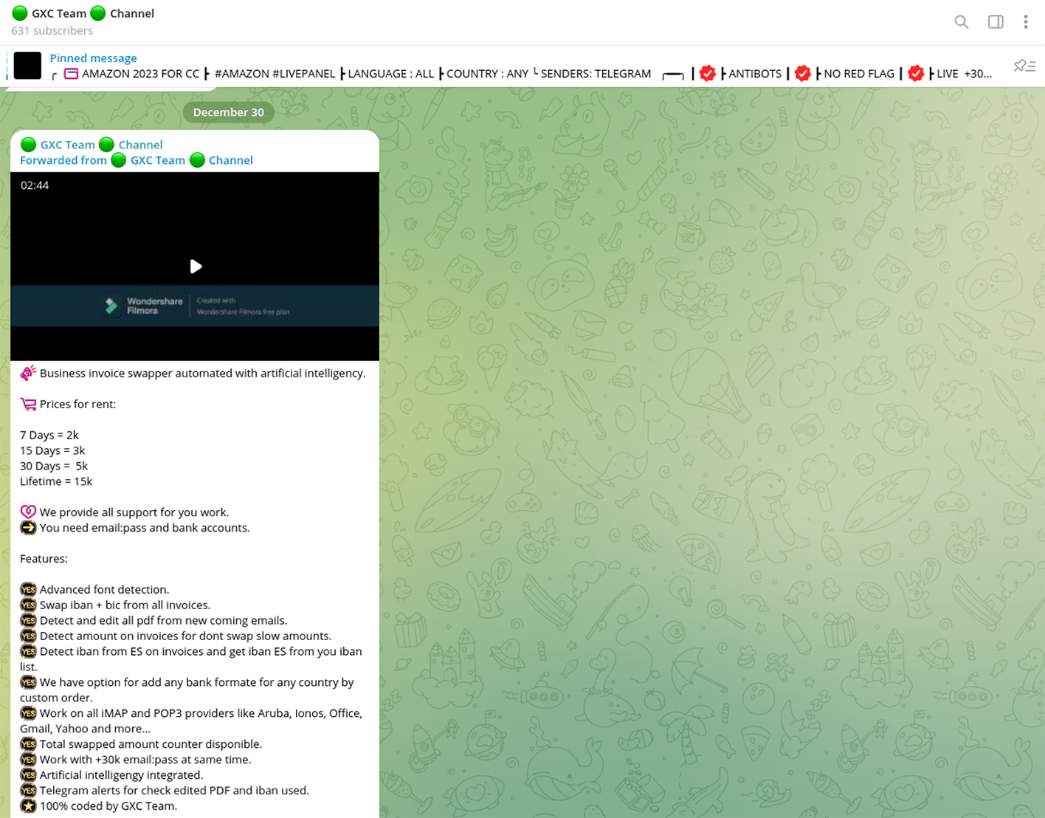
Task: Open the channel search magnifier icon
Action: pyautogui.click(x=961, y=22)
